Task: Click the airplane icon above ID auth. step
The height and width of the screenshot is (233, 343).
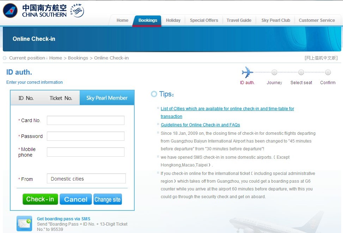Action: (247, 73)
